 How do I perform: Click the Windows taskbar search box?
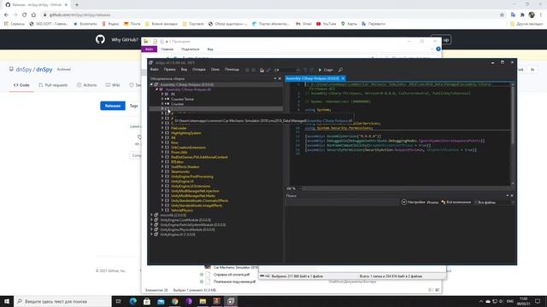click(x=62, y=301)
